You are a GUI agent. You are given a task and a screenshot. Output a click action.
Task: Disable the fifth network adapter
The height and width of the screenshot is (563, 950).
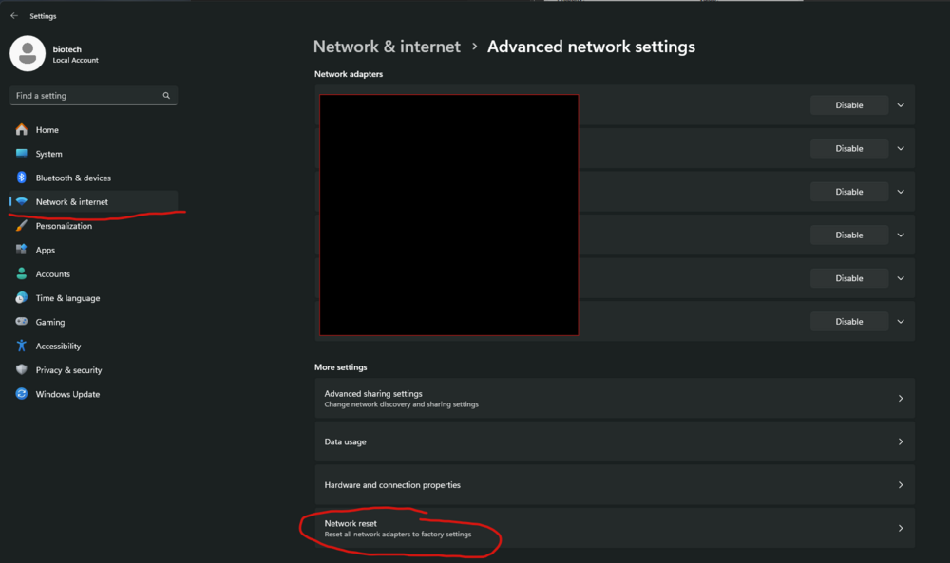pyautogui.click(x=848, y=278)
